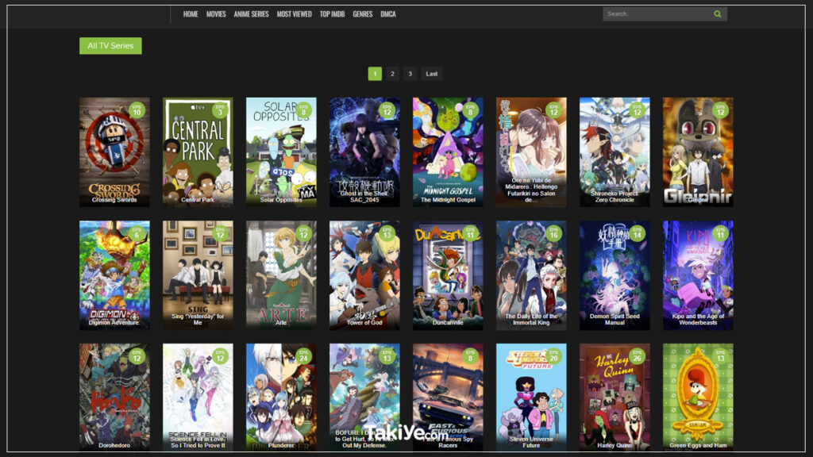Open the Gleipnir poster
Image resolution: width=813 pixels, height=457 pixels.
point(698,152)
